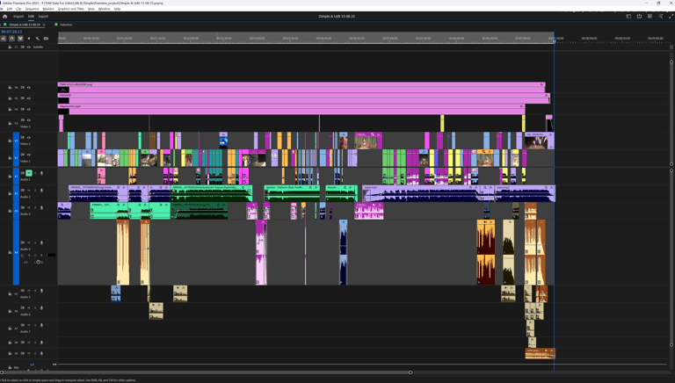Open the Clip menu
675x383 pixels.
[x=18, y=9]
